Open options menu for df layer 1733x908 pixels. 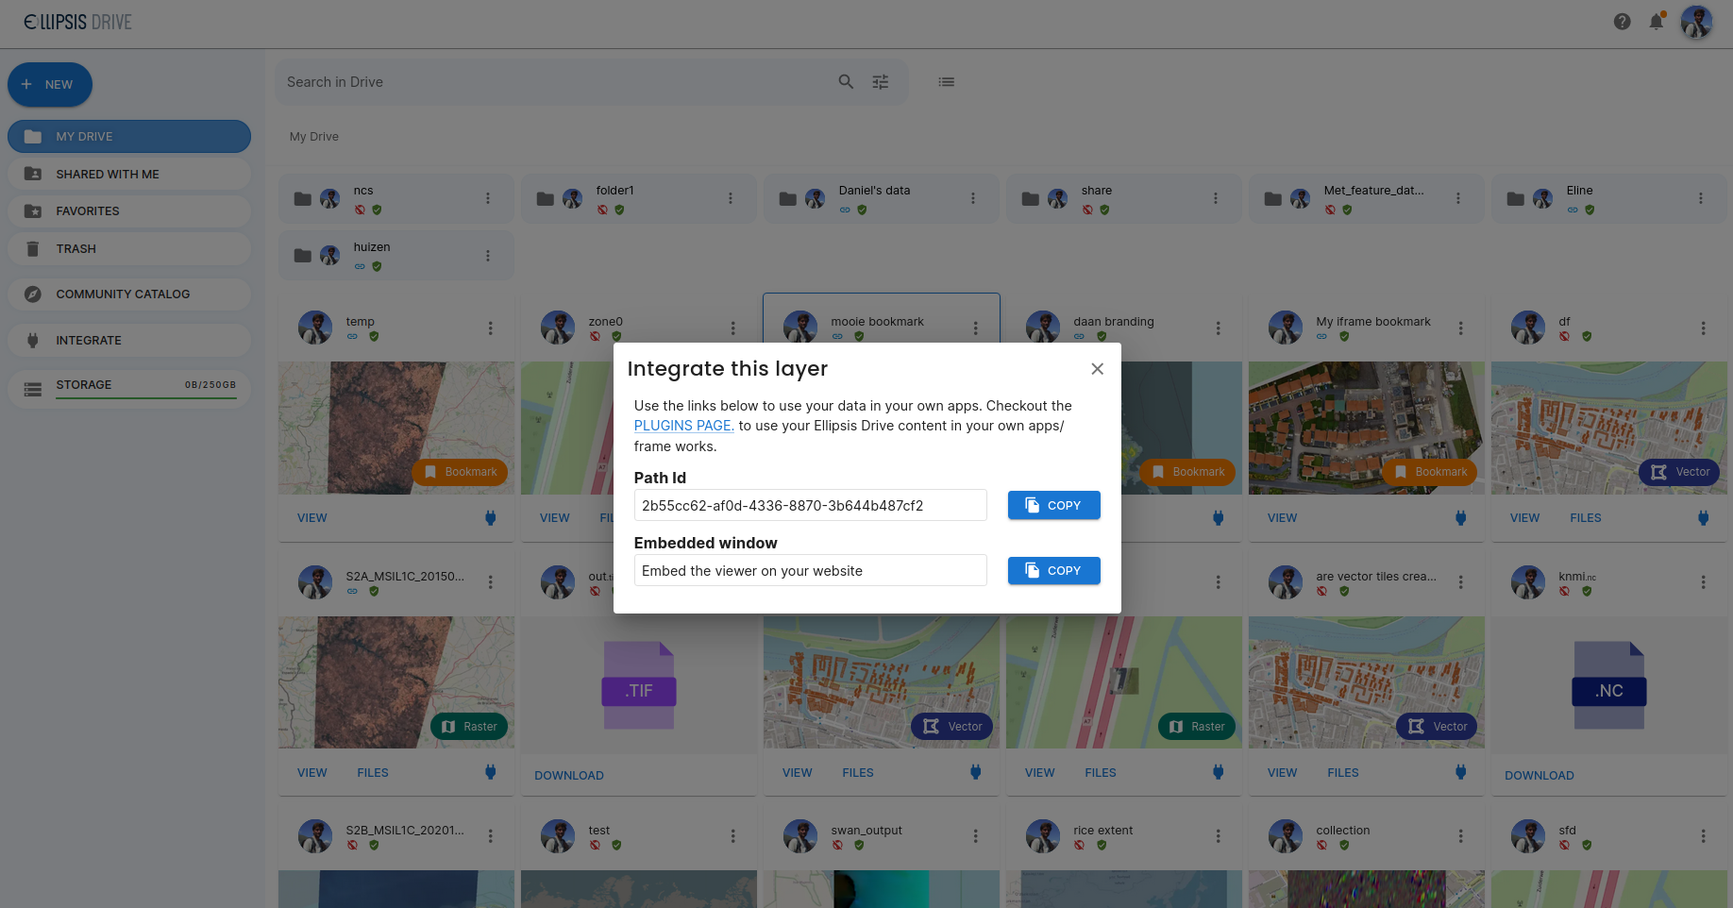coord(1703,328)
